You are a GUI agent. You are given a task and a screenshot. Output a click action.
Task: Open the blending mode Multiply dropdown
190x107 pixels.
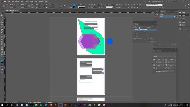[x=138, y=27]
